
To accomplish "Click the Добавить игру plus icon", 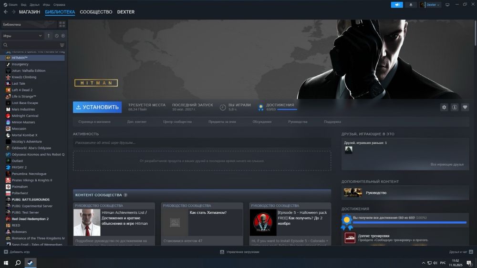I will (x=6, y=252).
